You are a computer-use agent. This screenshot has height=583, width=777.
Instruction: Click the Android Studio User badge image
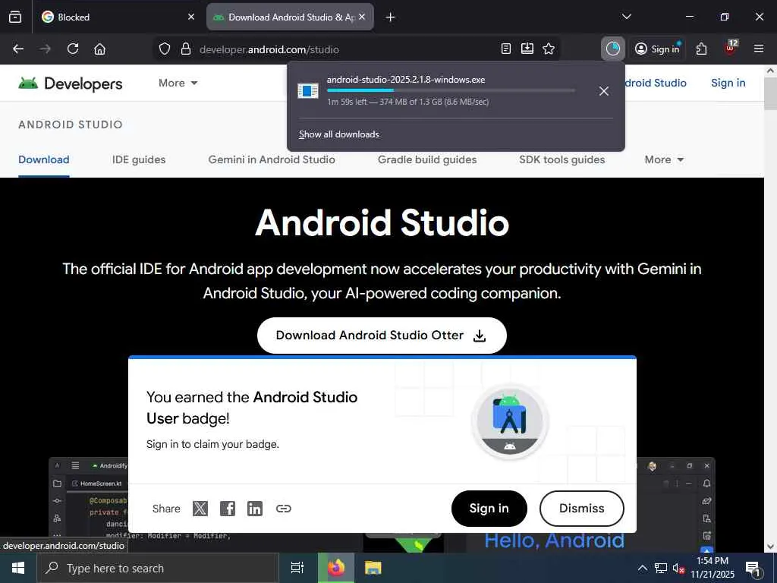pyautogui.click(x=509, y=422)
